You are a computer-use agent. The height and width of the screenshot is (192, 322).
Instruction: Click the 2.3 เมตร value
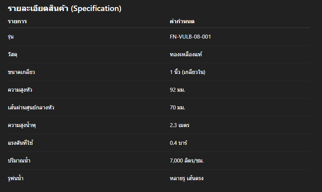(x=180, y=125)
